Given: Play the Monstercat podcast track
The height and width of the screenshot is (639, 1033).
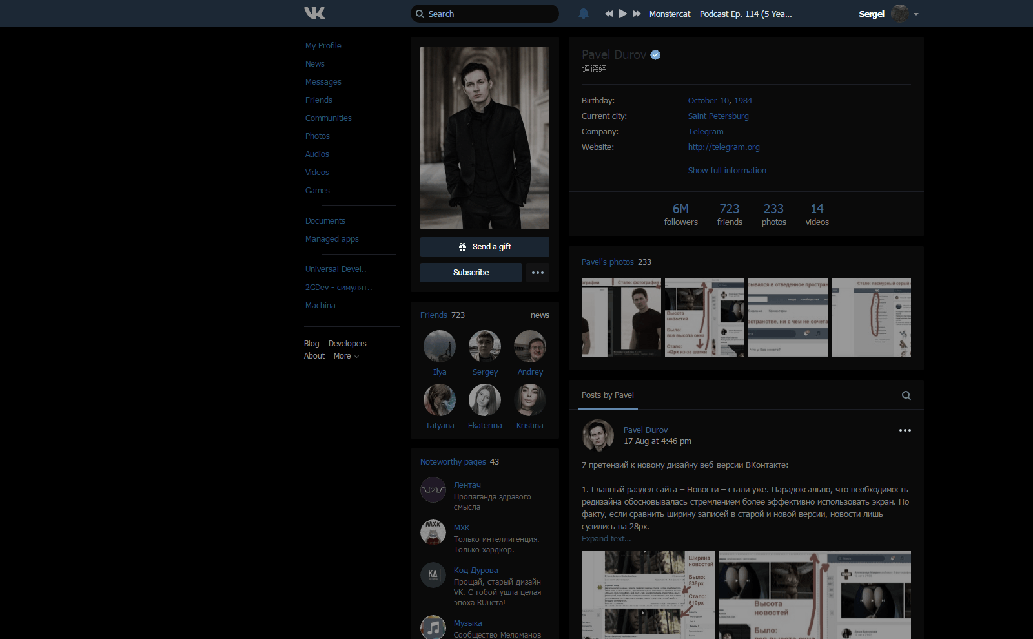Looking at the screenshot, I should click(x=623, y=14).
